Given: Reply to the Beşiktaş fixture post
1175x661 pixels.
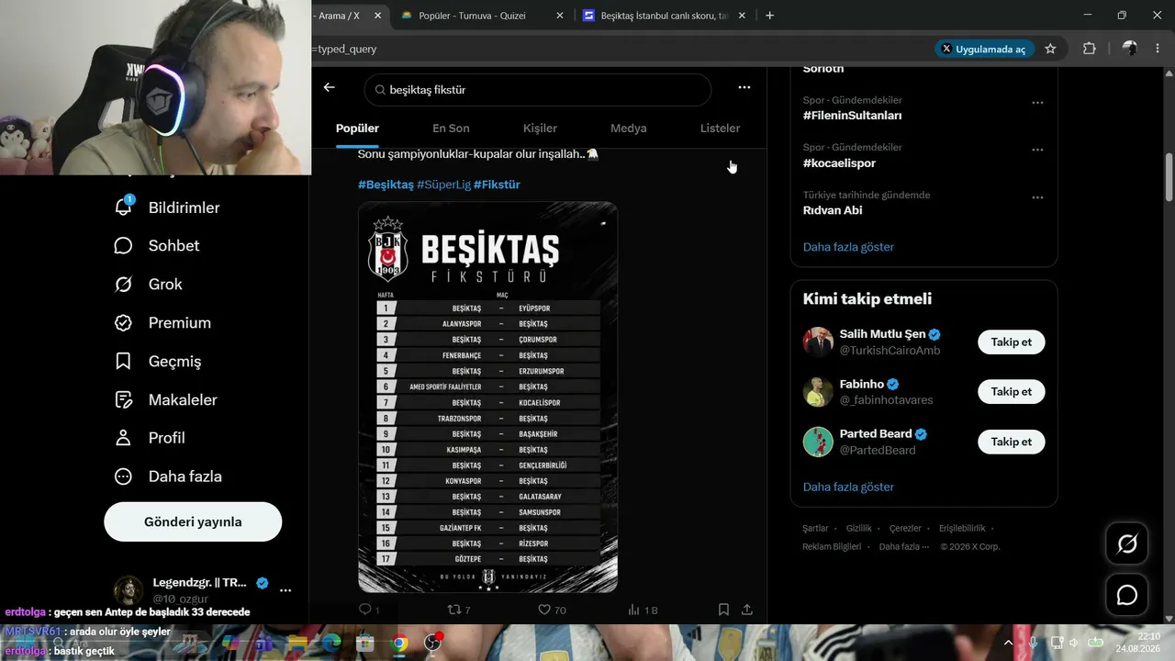Looking at the screenshot, I should tap(368, 610).
